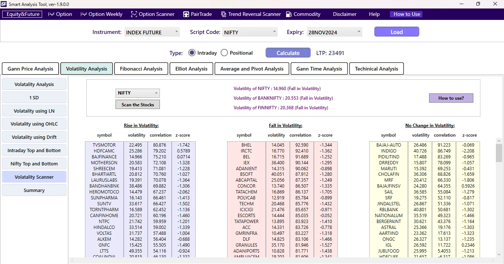Select the Intraday radio button
This screenshot has height=264, width=504.
(192, 52)
